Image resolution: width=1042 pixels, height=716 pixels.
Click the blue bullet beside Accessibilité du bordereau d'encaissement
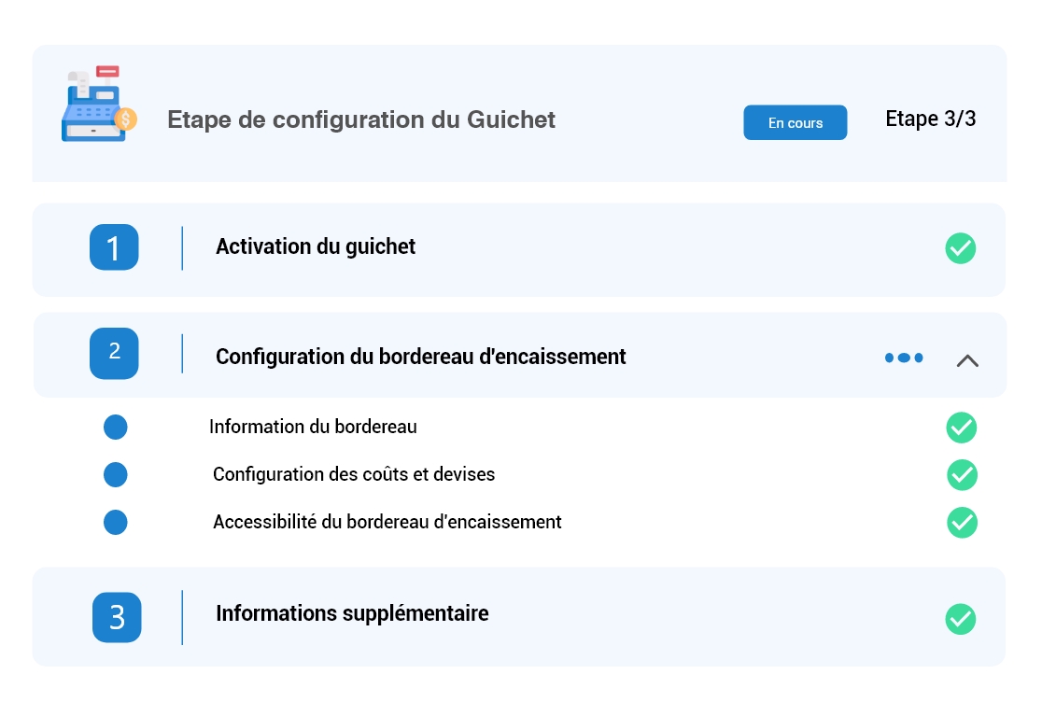click(x=116, y=522)
